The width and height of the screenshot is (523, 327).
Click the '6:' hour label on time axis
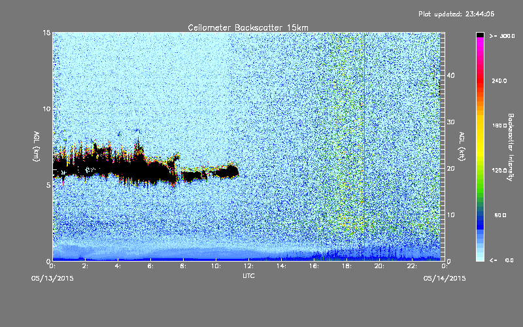click(150, 266)
